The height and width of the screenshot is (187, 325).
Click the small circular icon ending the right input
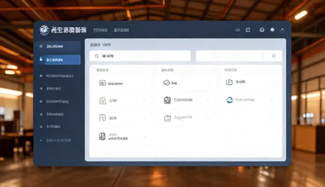274,56
